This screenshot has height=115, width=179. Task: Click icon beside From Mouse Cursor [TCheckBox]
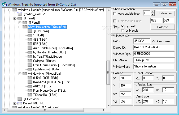point(30,65)
